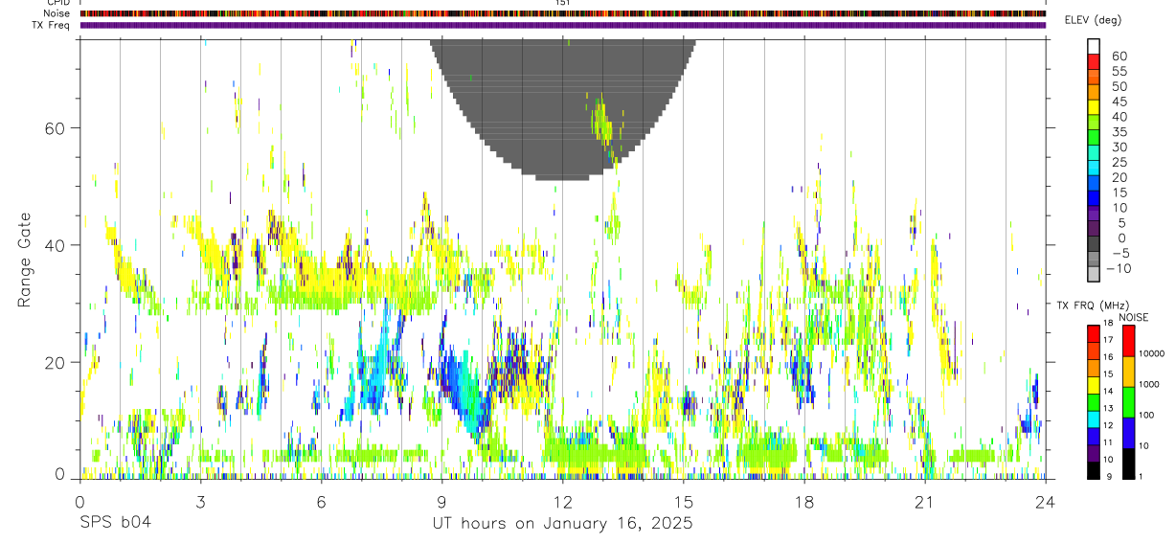This screenshot has height=543, width=1176.
Task: Click x-axis hour tick label '15'
Action: pyautogui.click(x=684, y=502)
